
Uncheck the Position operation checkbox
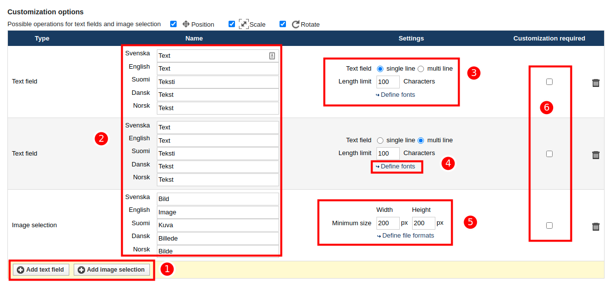click(173, 24)
